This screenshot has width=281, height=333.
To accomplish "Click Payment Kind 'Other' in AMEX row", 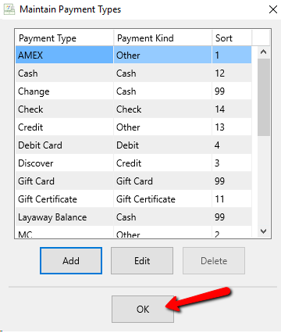I will pyautogui.click(x=162, y=55).
